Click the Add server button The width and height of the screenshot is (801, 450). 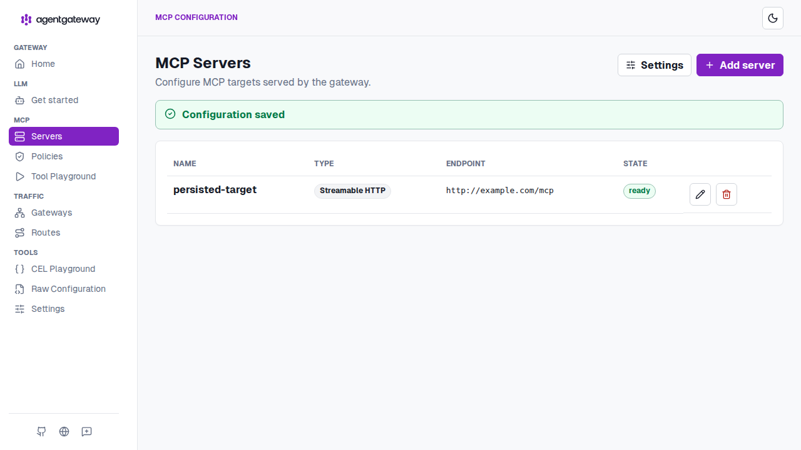click(x=740, y=65)
